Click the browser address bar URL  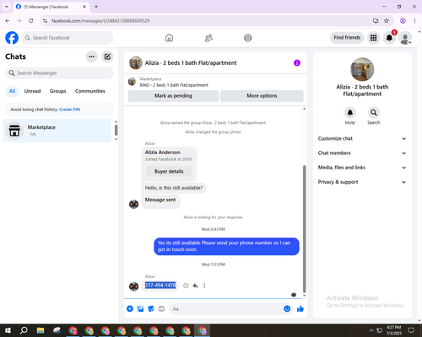point(100,21)
